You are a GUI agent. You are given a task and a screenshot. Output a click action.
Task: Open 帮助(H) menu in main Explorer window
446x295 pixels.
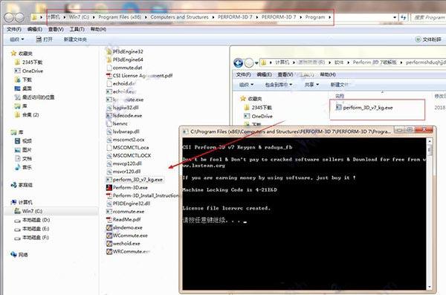coord(98,29)
